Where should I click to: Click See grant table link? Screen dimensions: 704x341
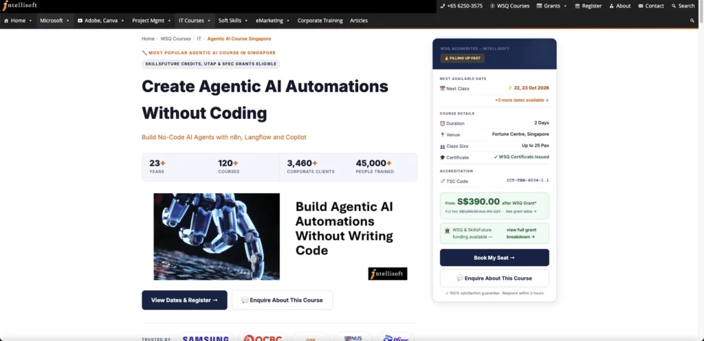click(521, 211)
